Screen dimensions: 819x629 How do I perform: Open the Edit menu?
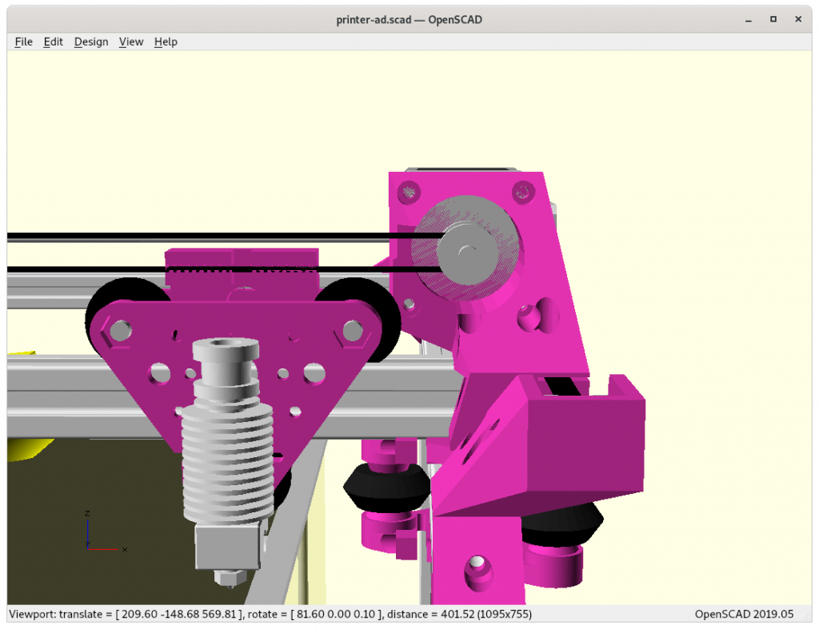(54, 42)
